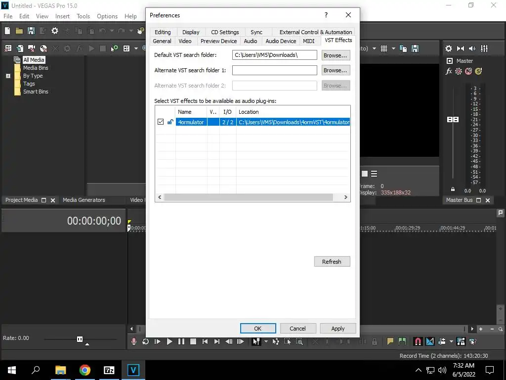
Task: Click the Downmix Output icon
Action: 461,48
